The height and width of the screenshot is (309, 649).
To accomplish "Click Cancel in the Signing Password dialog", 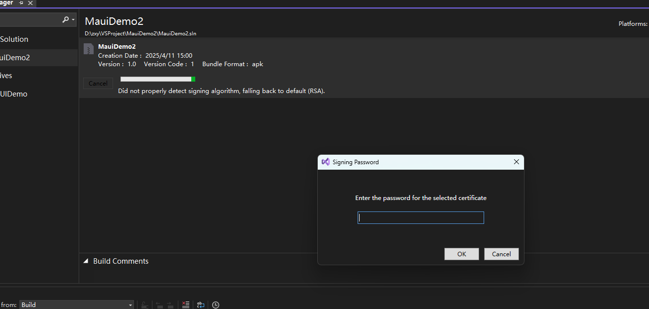I will (x=501, y=254).
